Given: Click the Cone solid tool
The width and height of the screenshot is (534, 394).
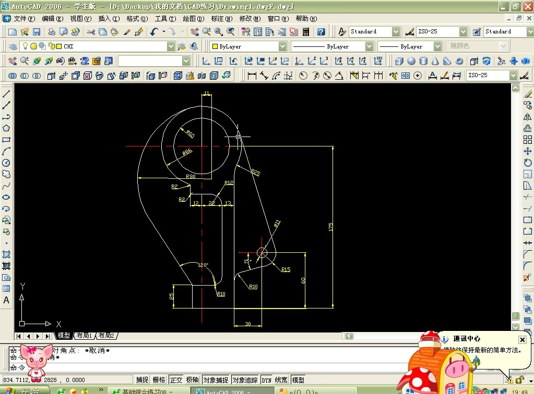Looking at the screenshot, I should pyautogui.click(x=435, y=61).
